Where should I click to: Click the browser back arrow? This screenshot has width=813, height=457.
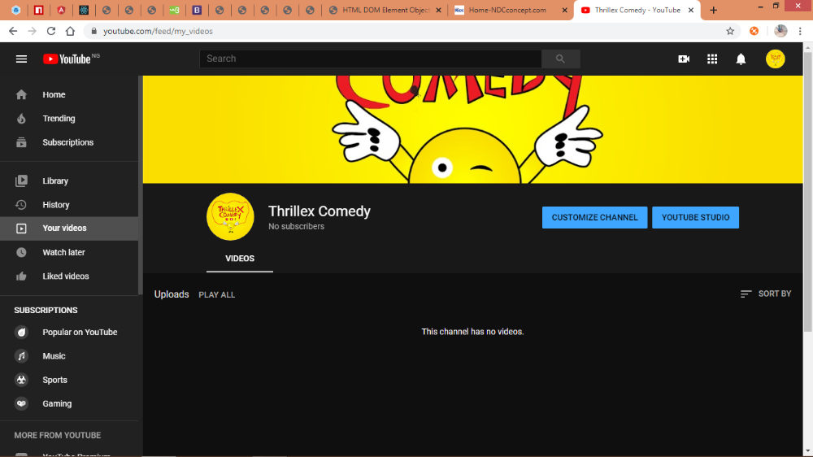(x=13, y=31)
